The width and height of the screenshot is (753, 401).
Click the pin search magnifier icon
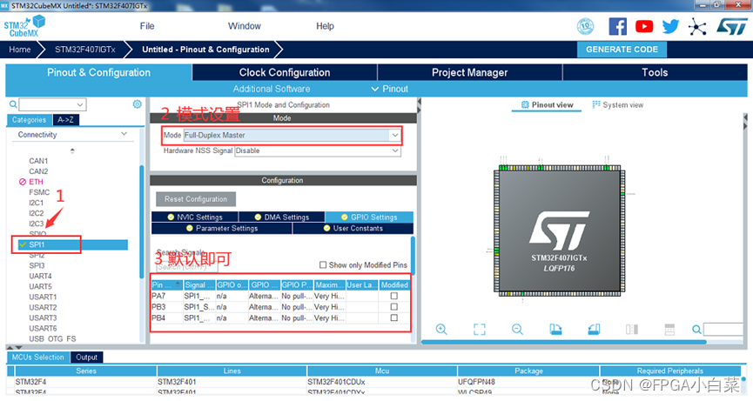696,329
